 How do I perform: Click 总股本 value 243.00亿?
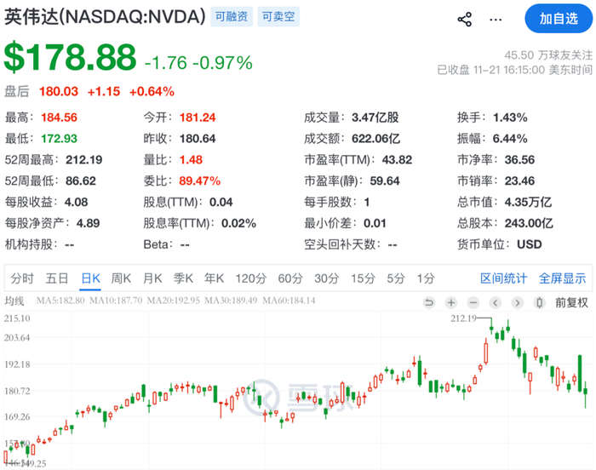529,223
